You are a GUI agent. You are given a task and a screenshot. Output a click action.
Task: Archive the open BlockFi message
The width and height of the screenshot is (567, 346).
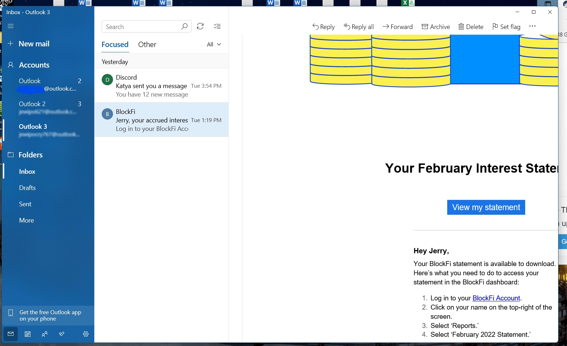pos(436,27)
